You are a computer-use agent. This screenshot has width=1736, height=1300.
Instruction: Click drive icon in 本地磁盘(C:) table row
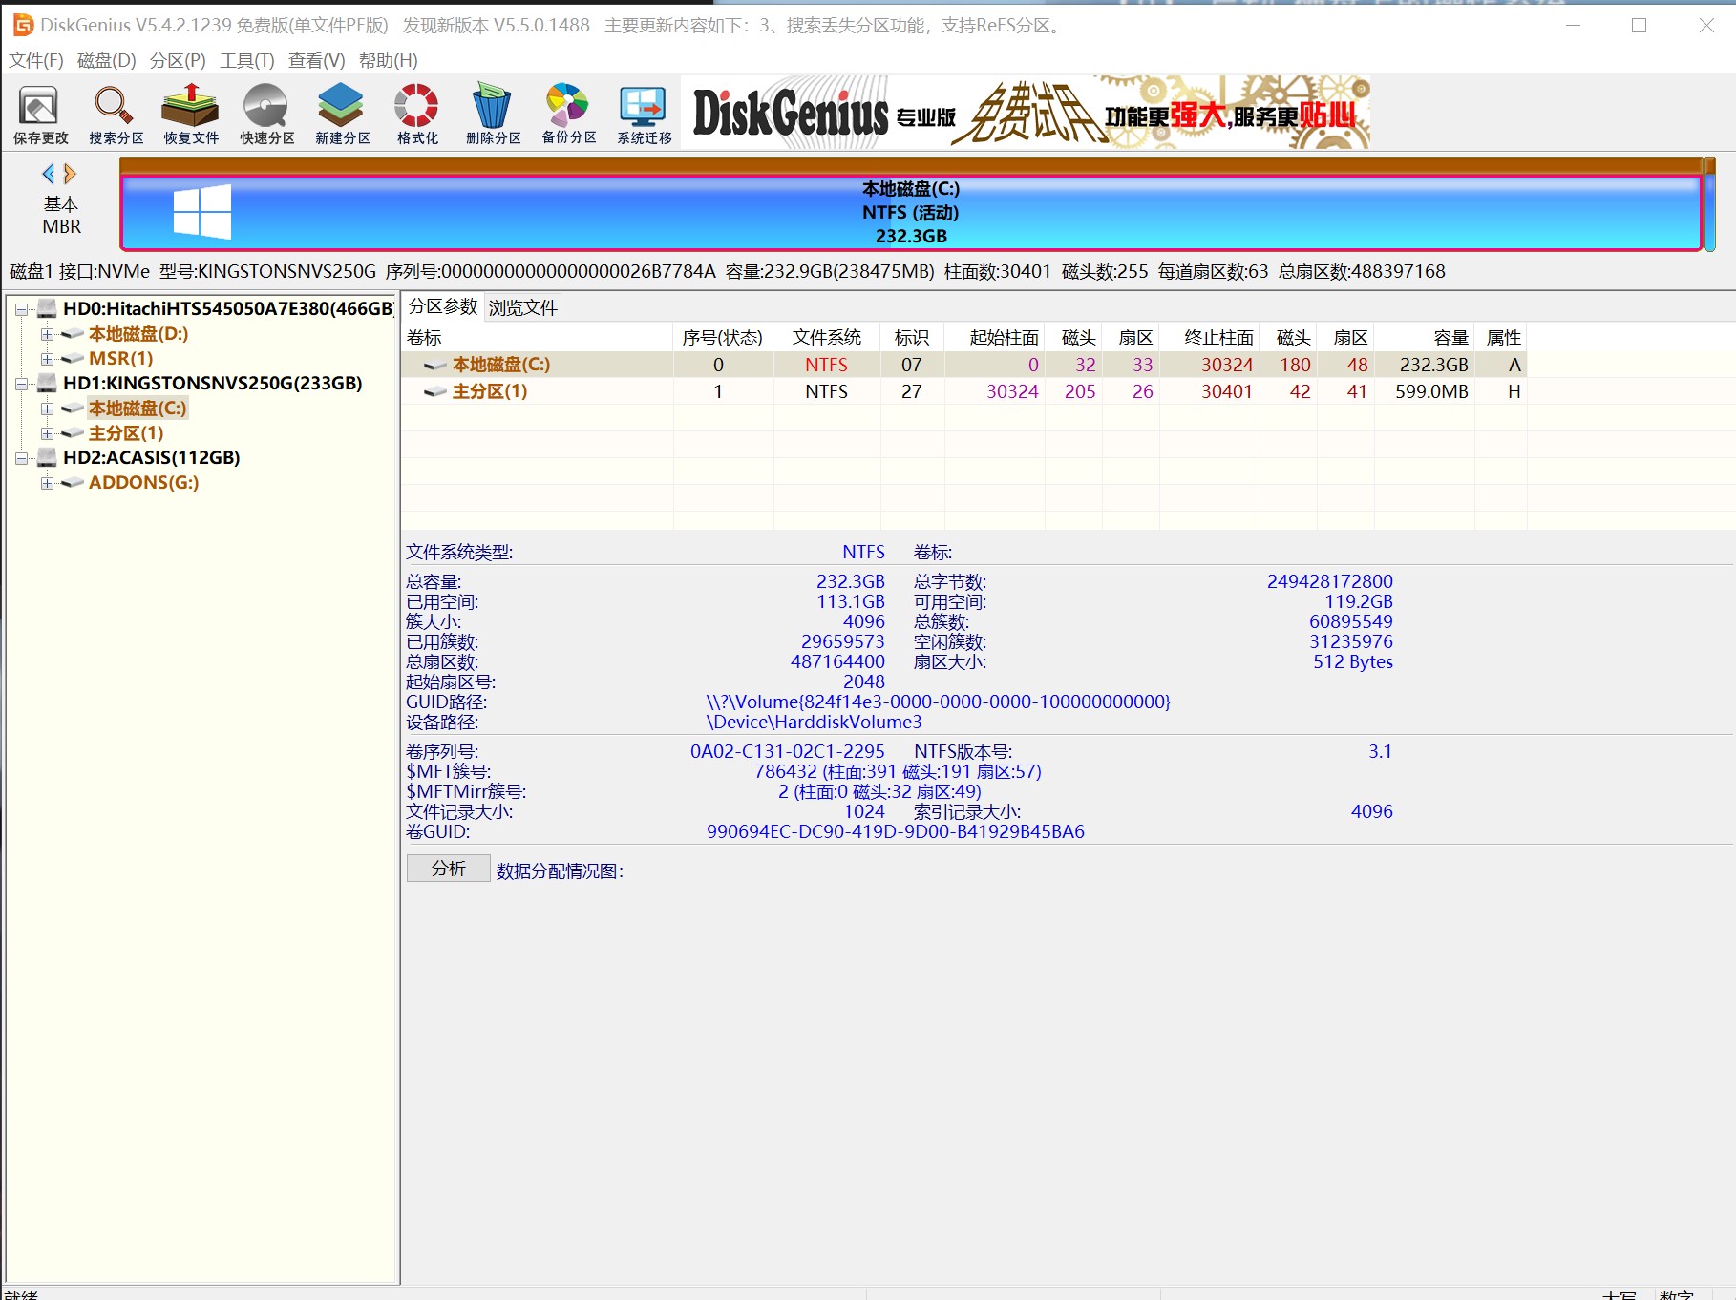click(x=435, y=365)
